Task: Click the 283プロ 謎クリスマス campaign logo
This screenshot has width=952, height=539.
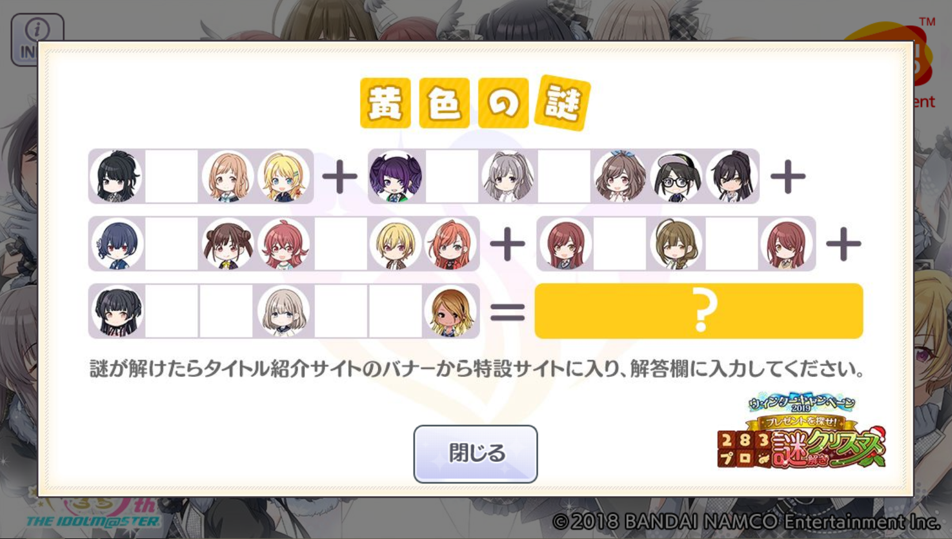Action: click(x=801, y=432)
